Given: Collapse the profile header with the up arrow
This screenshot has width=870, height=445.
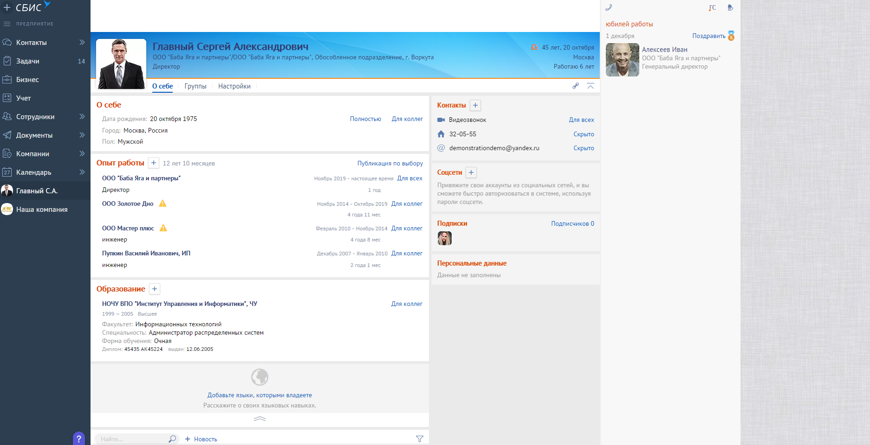Looking at the screenshot, I should pos(591,86).
